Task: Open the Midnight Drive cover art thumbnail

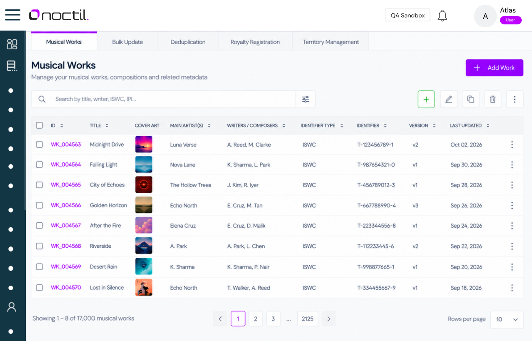Action: [144, 144]
